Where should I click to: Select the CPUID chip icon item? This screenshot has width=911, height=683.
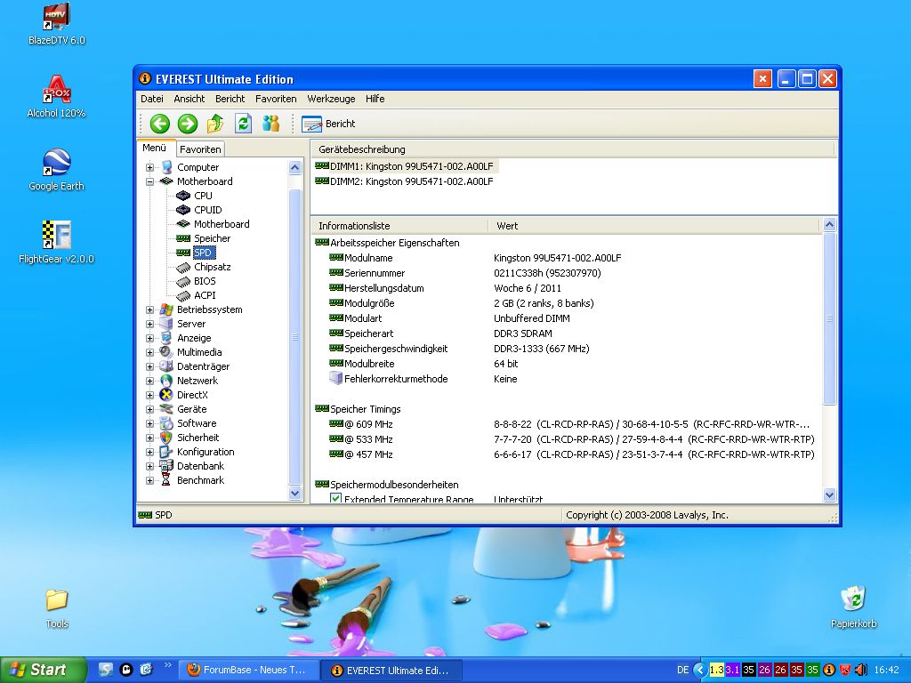[x=183, y=210]
